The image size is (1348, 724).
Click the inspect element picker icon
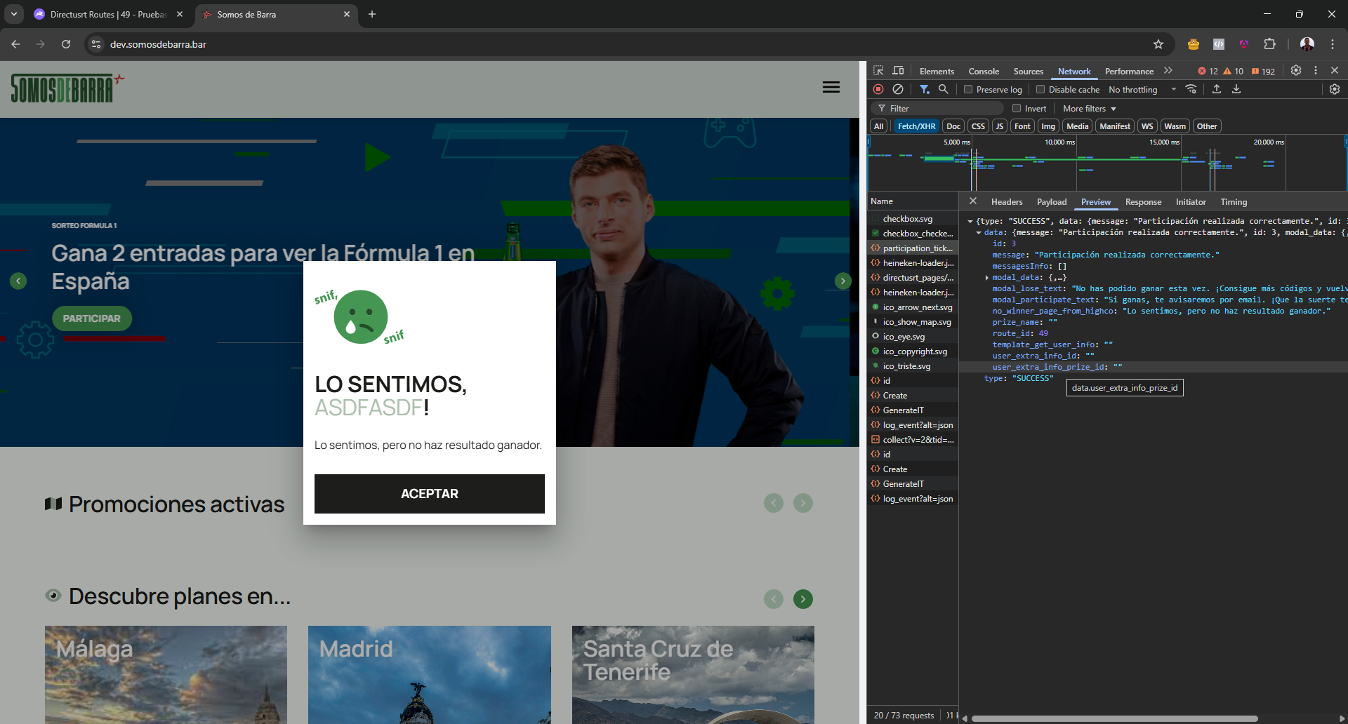(878, 71)
